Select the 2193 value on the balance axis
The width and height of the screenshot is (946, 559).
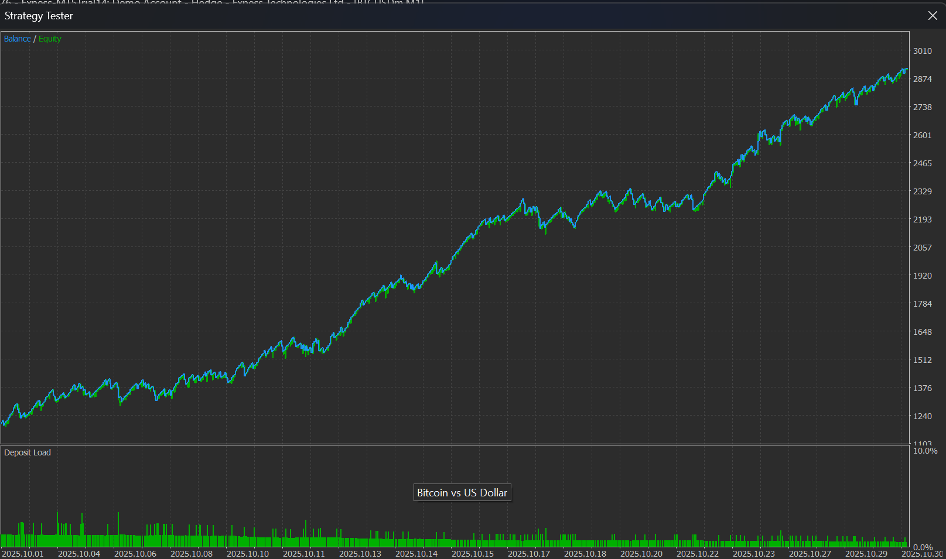pos(923,220)
